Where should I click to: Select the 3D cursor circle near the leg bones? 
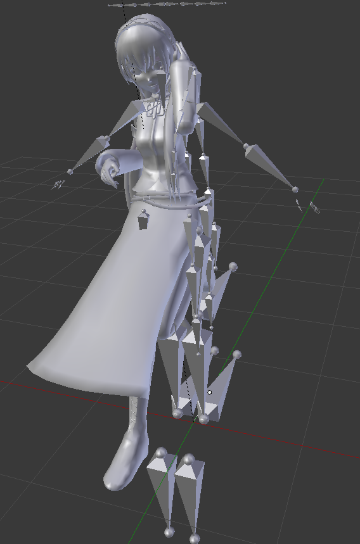pyautogui.click(x=209, y=392)
